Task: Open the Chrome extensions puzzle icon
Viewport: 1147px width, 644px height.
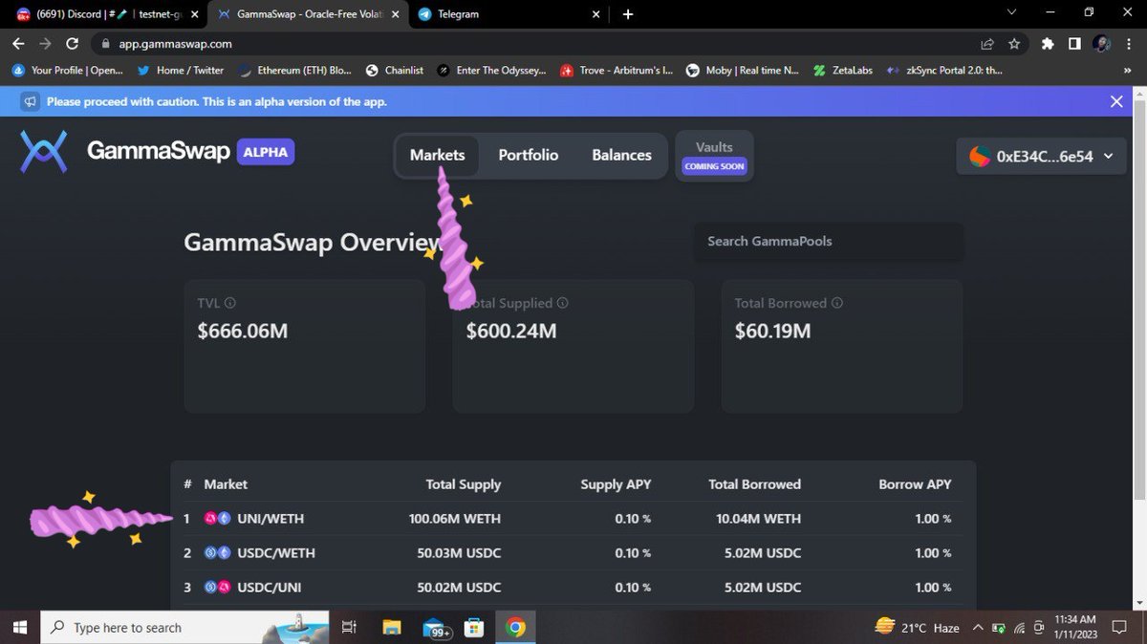Action: 1048,44
